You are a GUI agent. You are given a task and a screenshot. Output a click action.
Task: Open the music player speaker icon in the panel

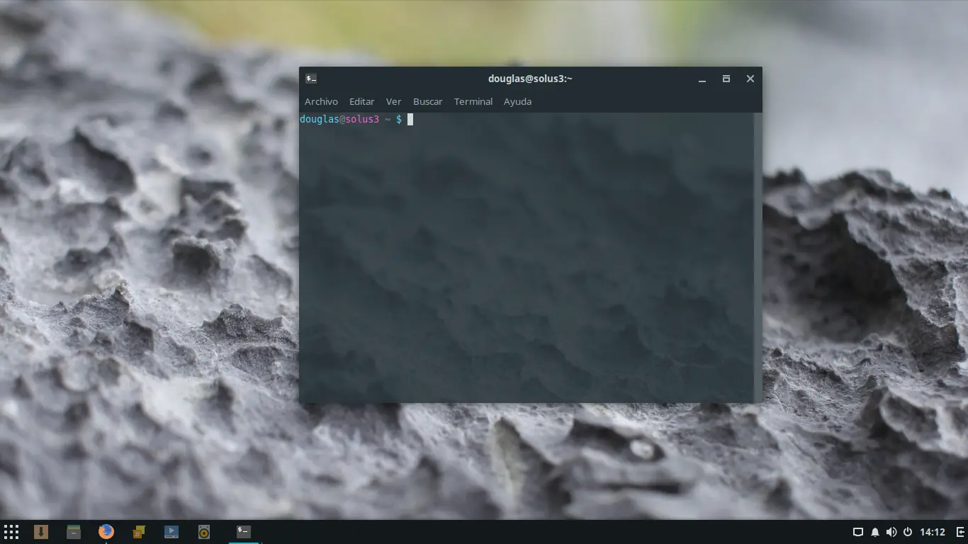pos(204,531)
